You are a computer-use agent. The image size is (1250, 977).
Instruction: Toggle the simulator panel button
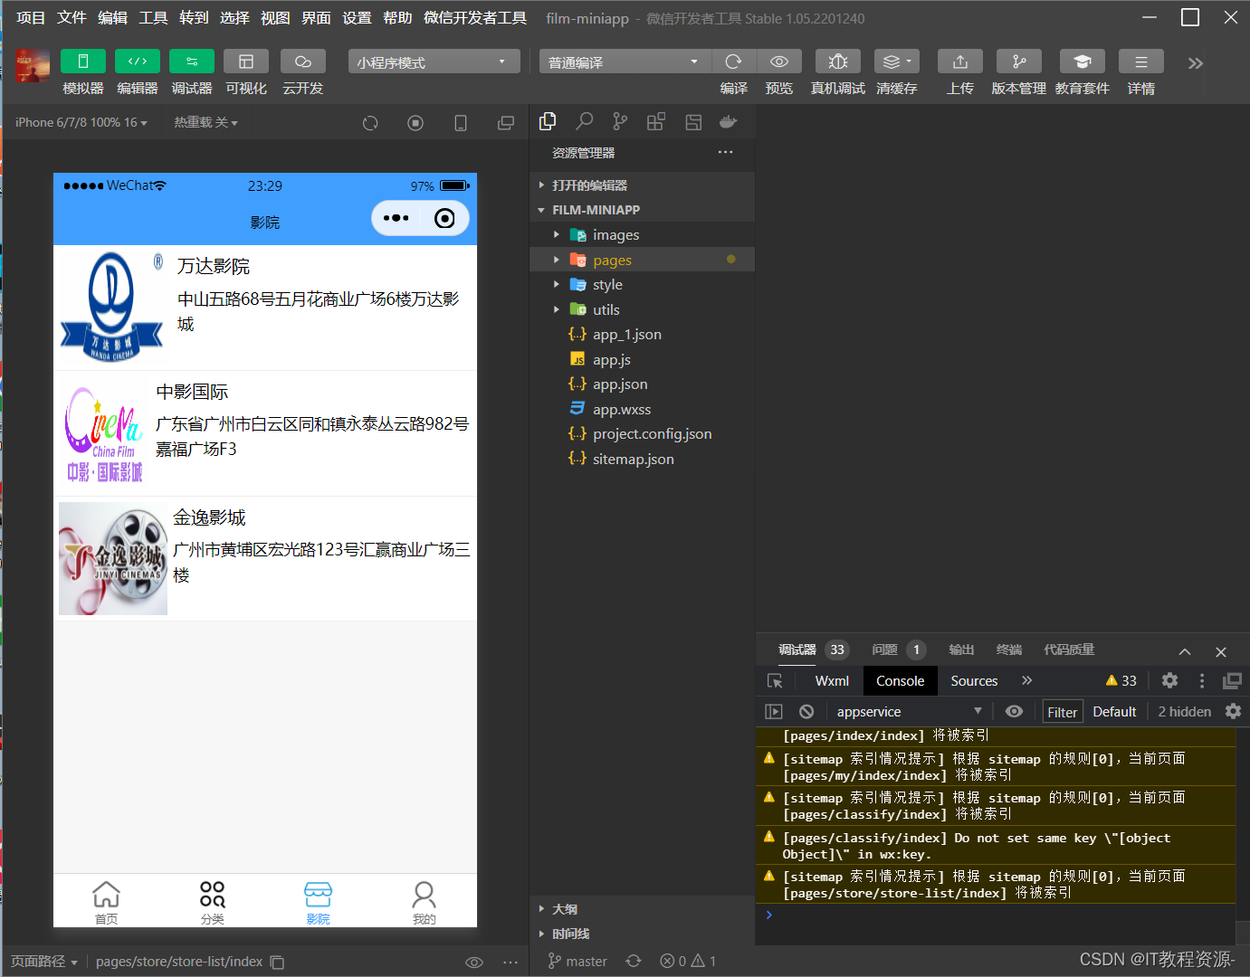83,62
